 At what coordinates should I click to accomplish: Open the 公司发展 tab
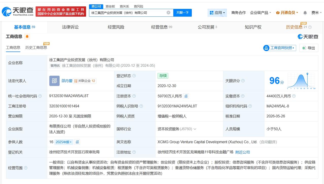click(x=207, y=27)
